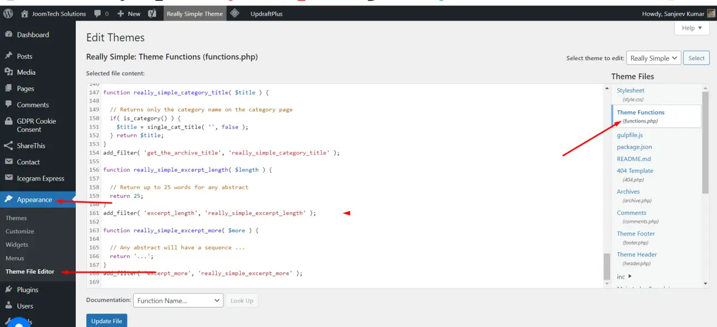
Task: Click the Pages icon in sidebar
Action: (x=8, y=88)
